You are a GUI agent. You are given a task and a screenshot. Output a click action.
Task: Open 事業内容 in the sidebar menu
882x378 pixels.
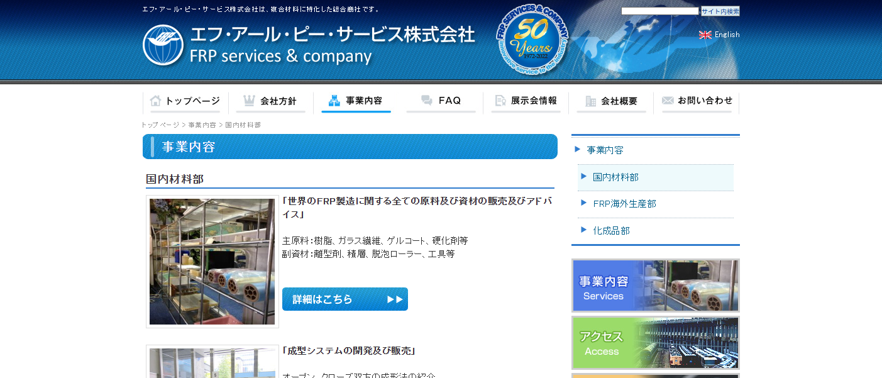[x=605, y=150]
